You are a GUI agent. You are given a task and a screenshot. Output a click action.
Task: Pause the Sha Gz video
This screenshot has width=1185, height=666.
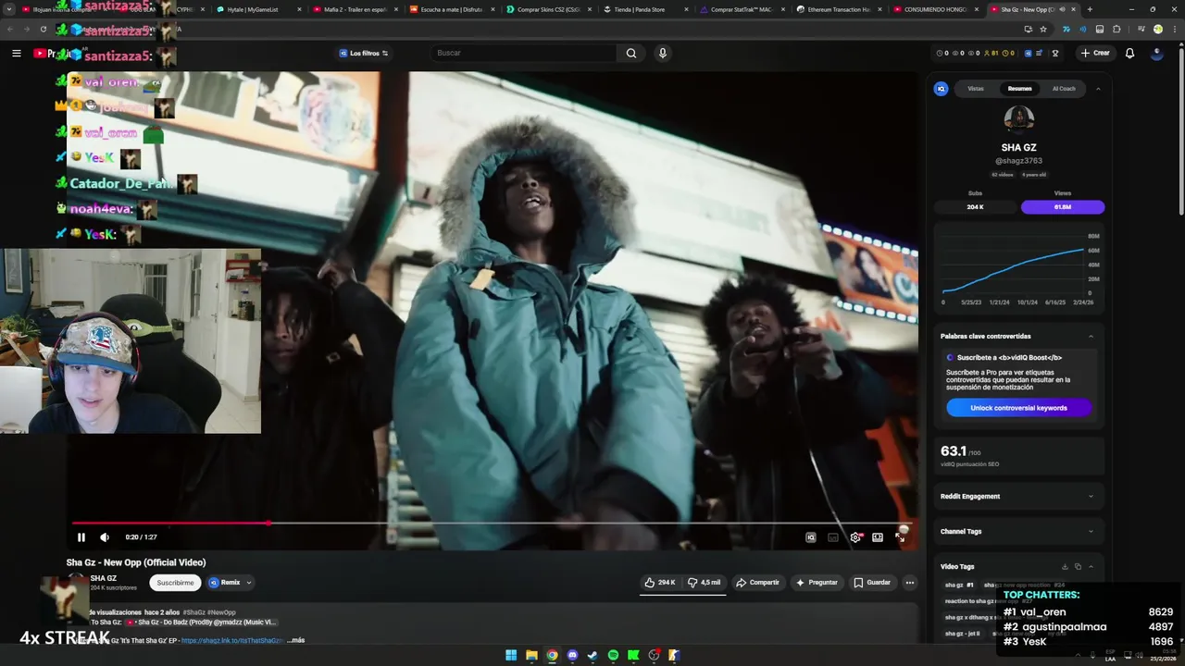[81, 537]
